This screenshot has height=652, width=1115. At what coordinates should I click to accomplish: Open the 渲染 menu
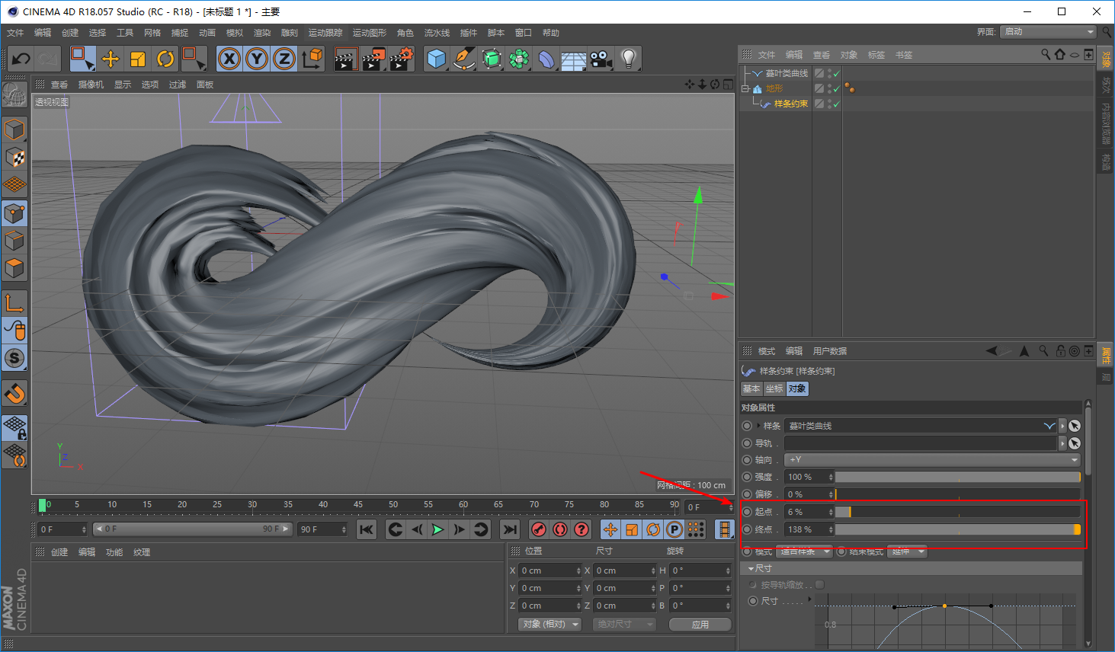coord(262,33)
